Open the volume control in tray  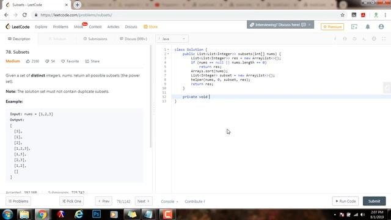362,215
